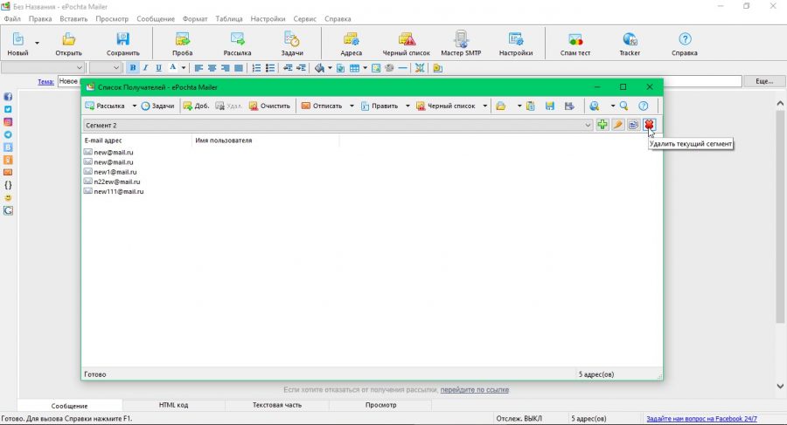
Task: Toggle numbered list
Action: (256, 68)
